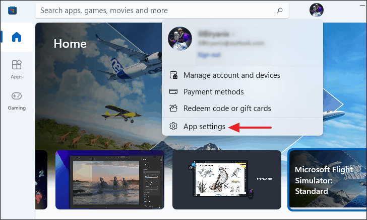Click the search apps and games field
The width and height of the screenshot is (367, 220).
tap(162, 11)
